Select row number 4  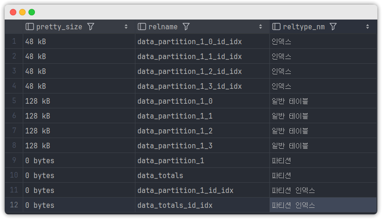pos(14,86)
